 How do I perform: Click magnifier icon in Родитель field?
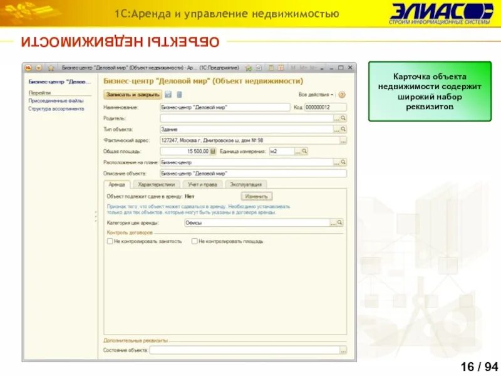343,118
